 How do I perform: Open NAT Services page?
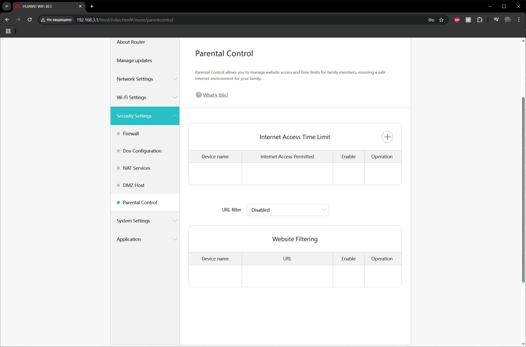(x=136, y=168)
